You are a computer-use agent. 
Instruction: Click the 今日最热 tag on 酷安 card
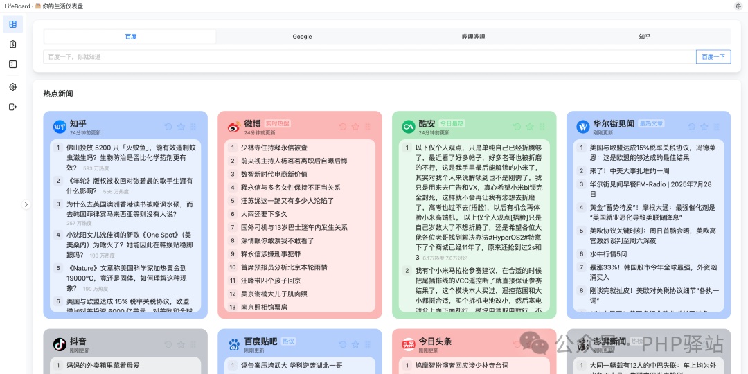[452, 123]
